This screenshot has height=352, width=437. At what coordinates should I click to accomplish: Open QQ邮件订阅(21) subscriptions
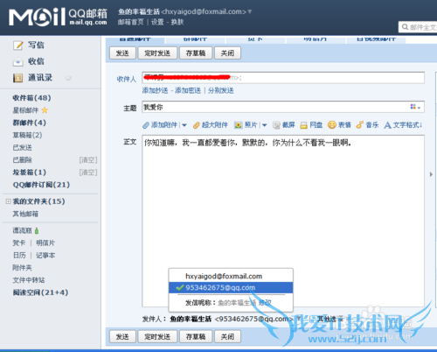point(41,185)
